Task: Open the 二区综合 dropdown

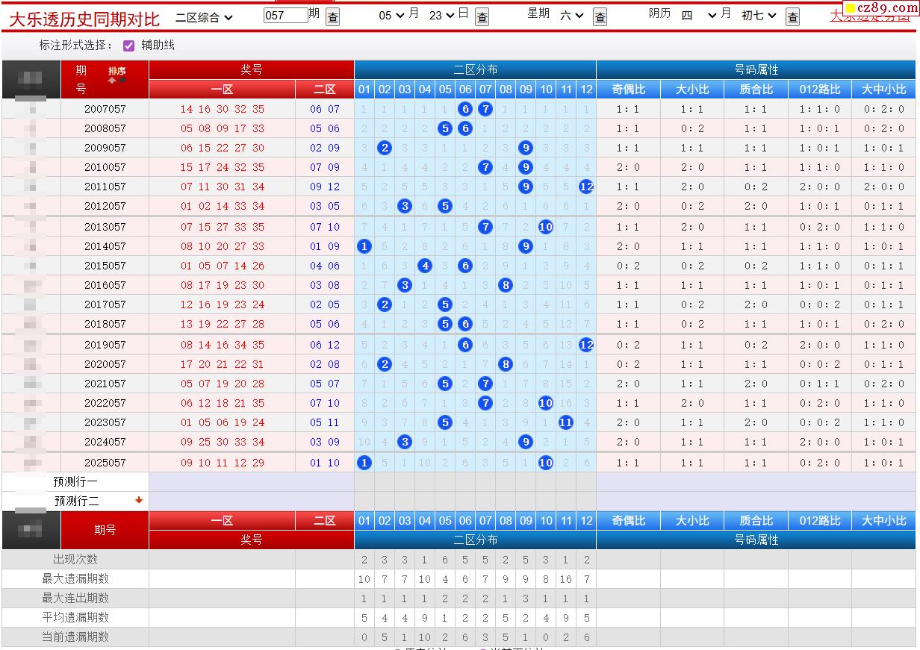Action: pyautogui.click(x=204, y=16)
